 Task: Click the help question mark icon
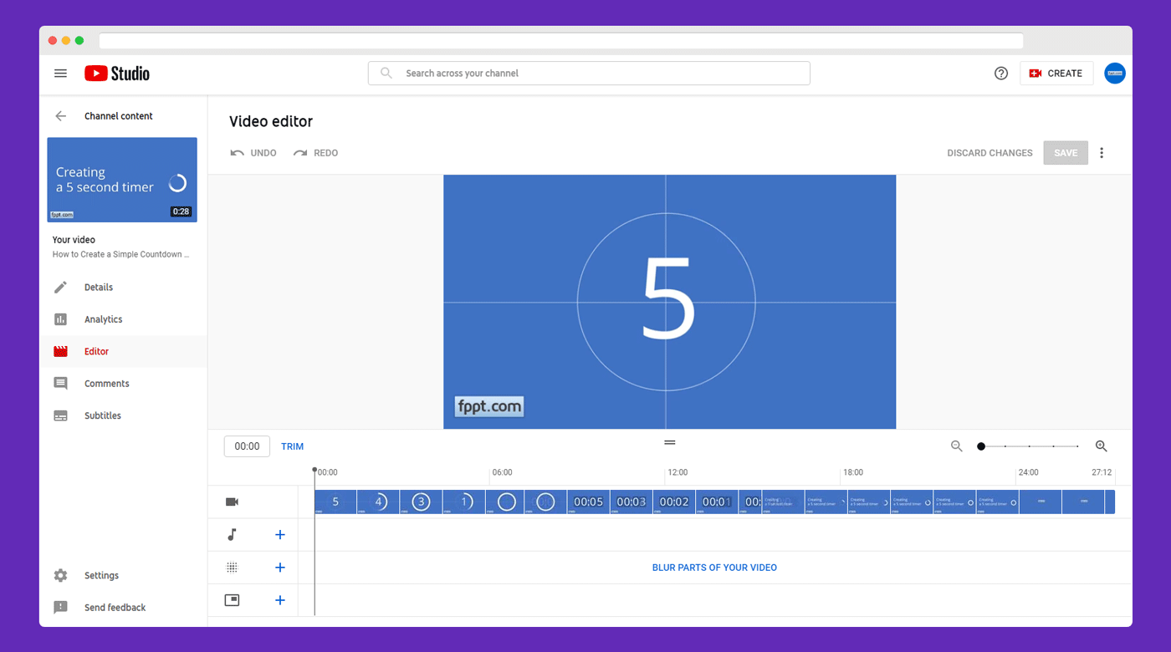1001,74
